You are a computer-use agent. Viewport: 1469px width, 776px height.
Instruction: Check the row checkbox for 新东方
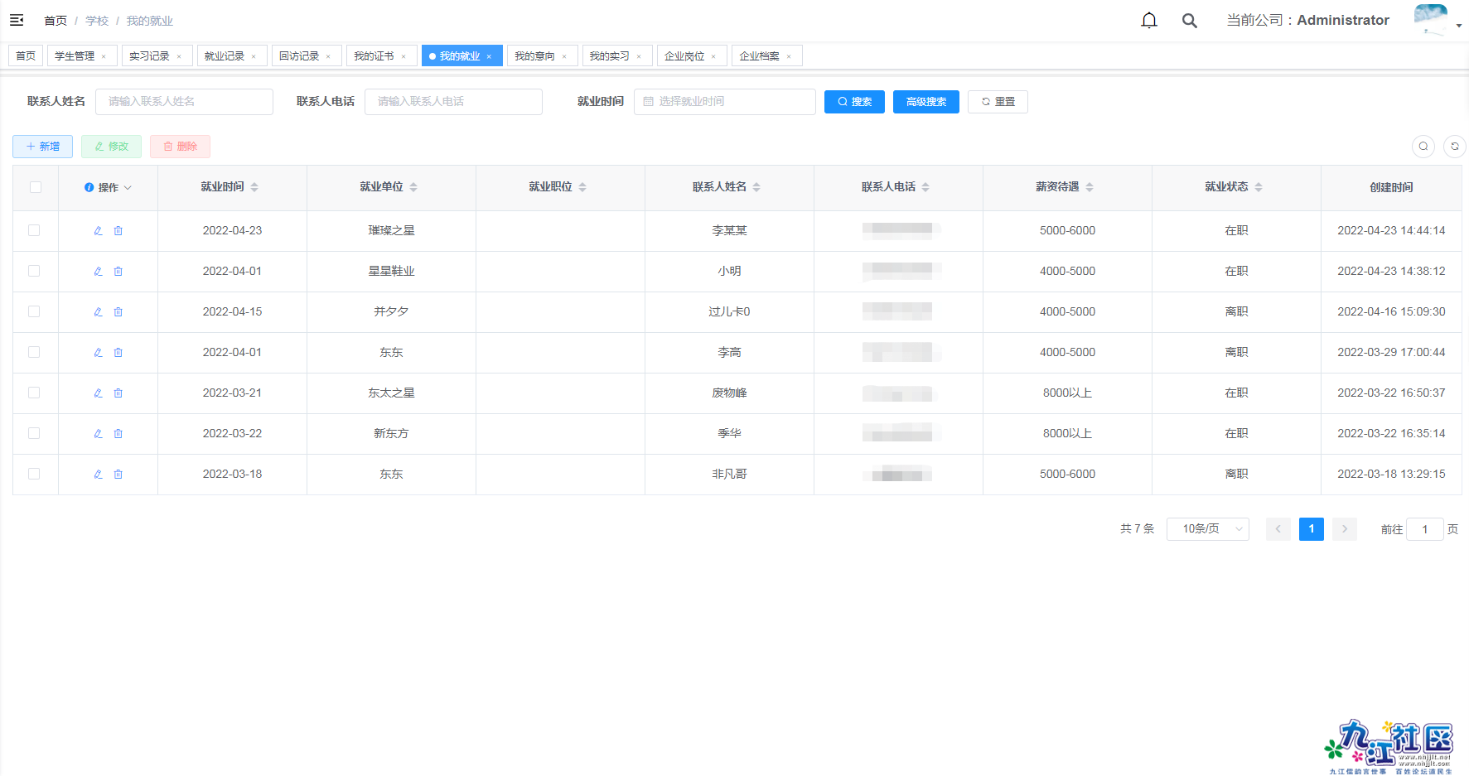pyautogui.click(x=35, y=433)
